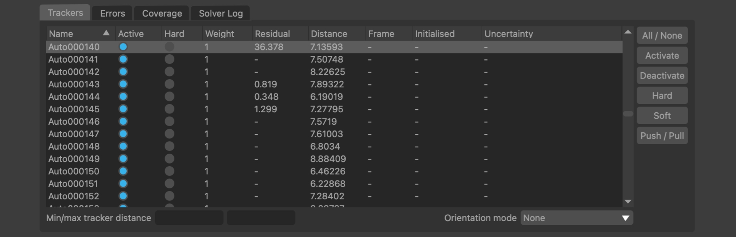The image size is (736, 237).
Task: Click residual value 0.348
Action: 266,97
